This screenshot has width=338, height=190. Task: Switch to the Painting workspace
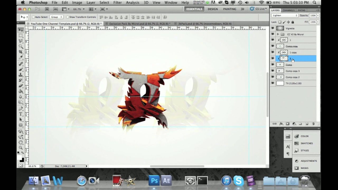(x=229, y=9)
